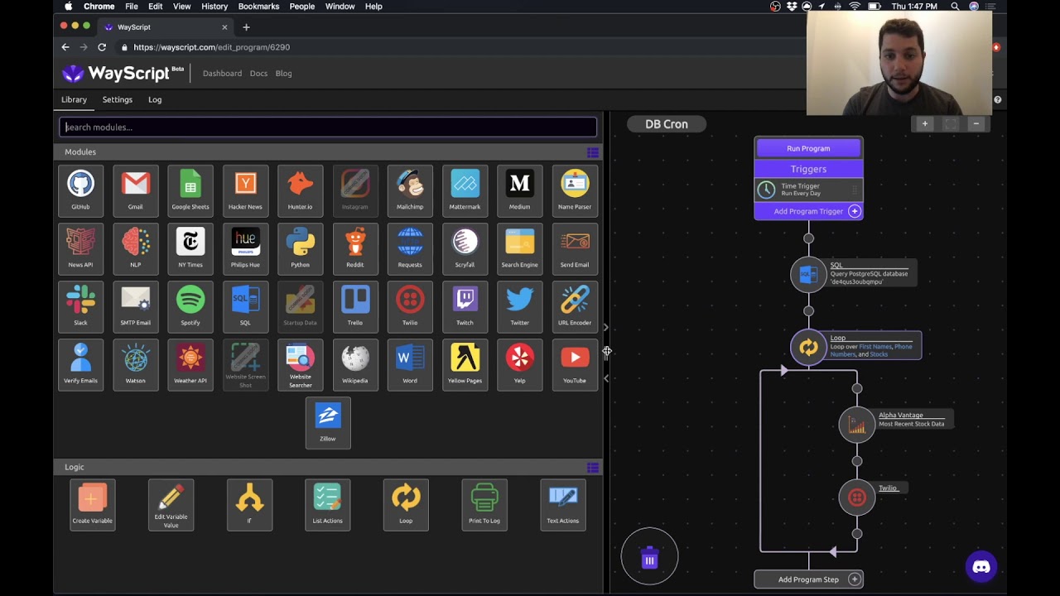
Task: Select the Hunter.io module
Action: 300,190
